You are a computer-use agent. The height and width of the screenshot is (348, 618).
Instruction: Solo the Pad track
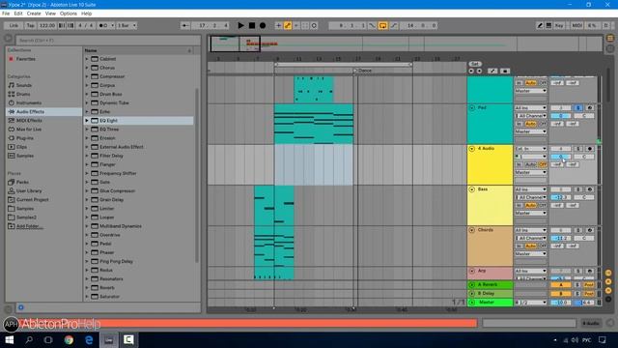pos(577,107)
